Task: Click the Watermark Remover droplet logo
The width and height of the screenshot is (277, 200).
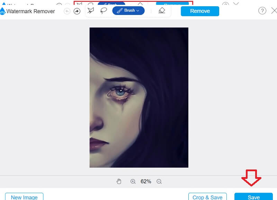Action: point(3,11)
